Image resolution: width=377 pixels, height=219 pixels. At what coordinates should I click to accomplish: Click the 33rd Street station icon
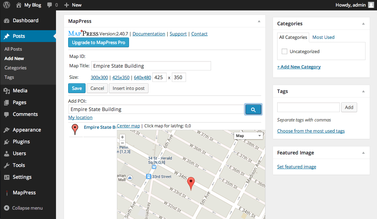(x=149, y=177)
